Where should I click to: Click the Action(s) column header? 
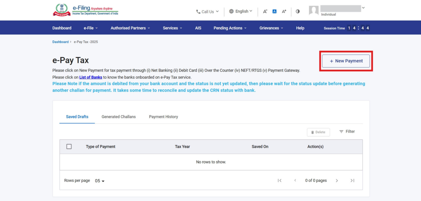coord(315,147)
